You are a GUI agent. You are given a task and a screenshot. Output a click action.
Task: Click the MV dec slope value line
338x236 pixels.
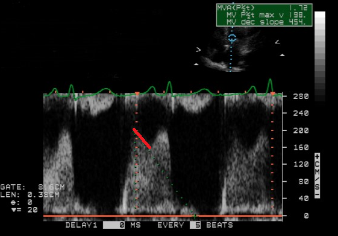pos(266,22)
